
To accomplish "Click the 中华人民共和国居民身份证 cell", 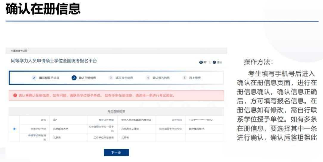I will 136,120.
